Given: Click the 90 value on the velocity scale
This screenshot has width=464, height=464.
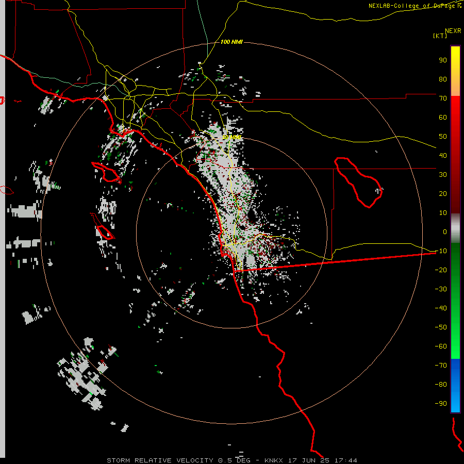Looking at the screenshot, I should 443,60.
